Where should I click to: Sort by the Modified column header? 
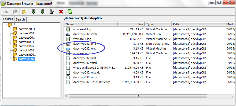point(230,24)
